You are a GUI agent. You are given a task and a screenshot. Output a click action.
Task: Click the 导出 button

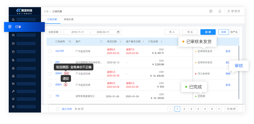190,32
